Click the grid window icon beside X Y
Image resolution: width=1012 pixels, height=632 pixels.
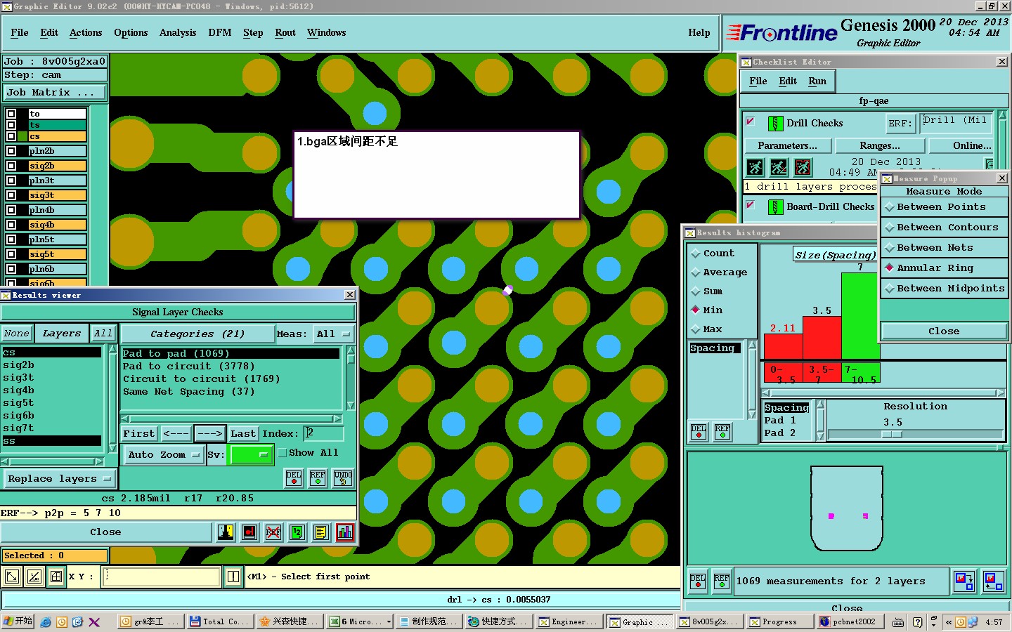pyautogui.click(x=57, y=577)
